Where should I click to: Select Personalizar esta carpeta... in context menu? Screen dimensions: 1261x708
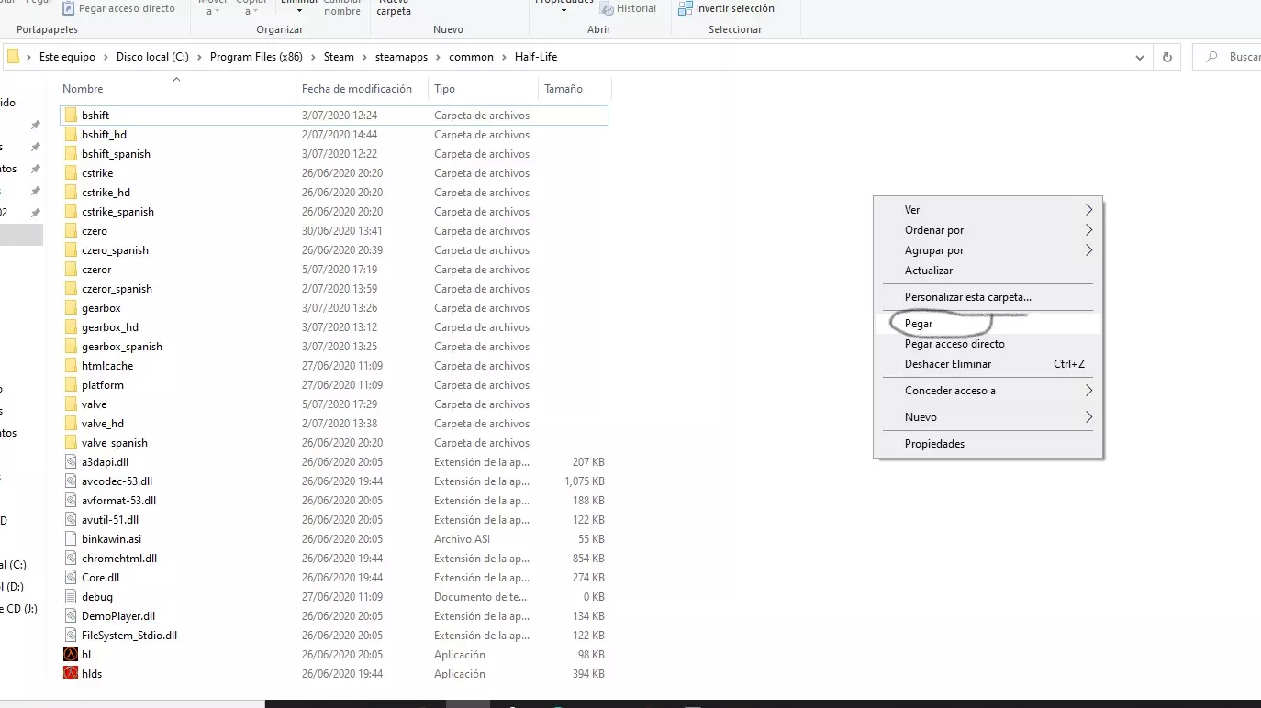988,297
